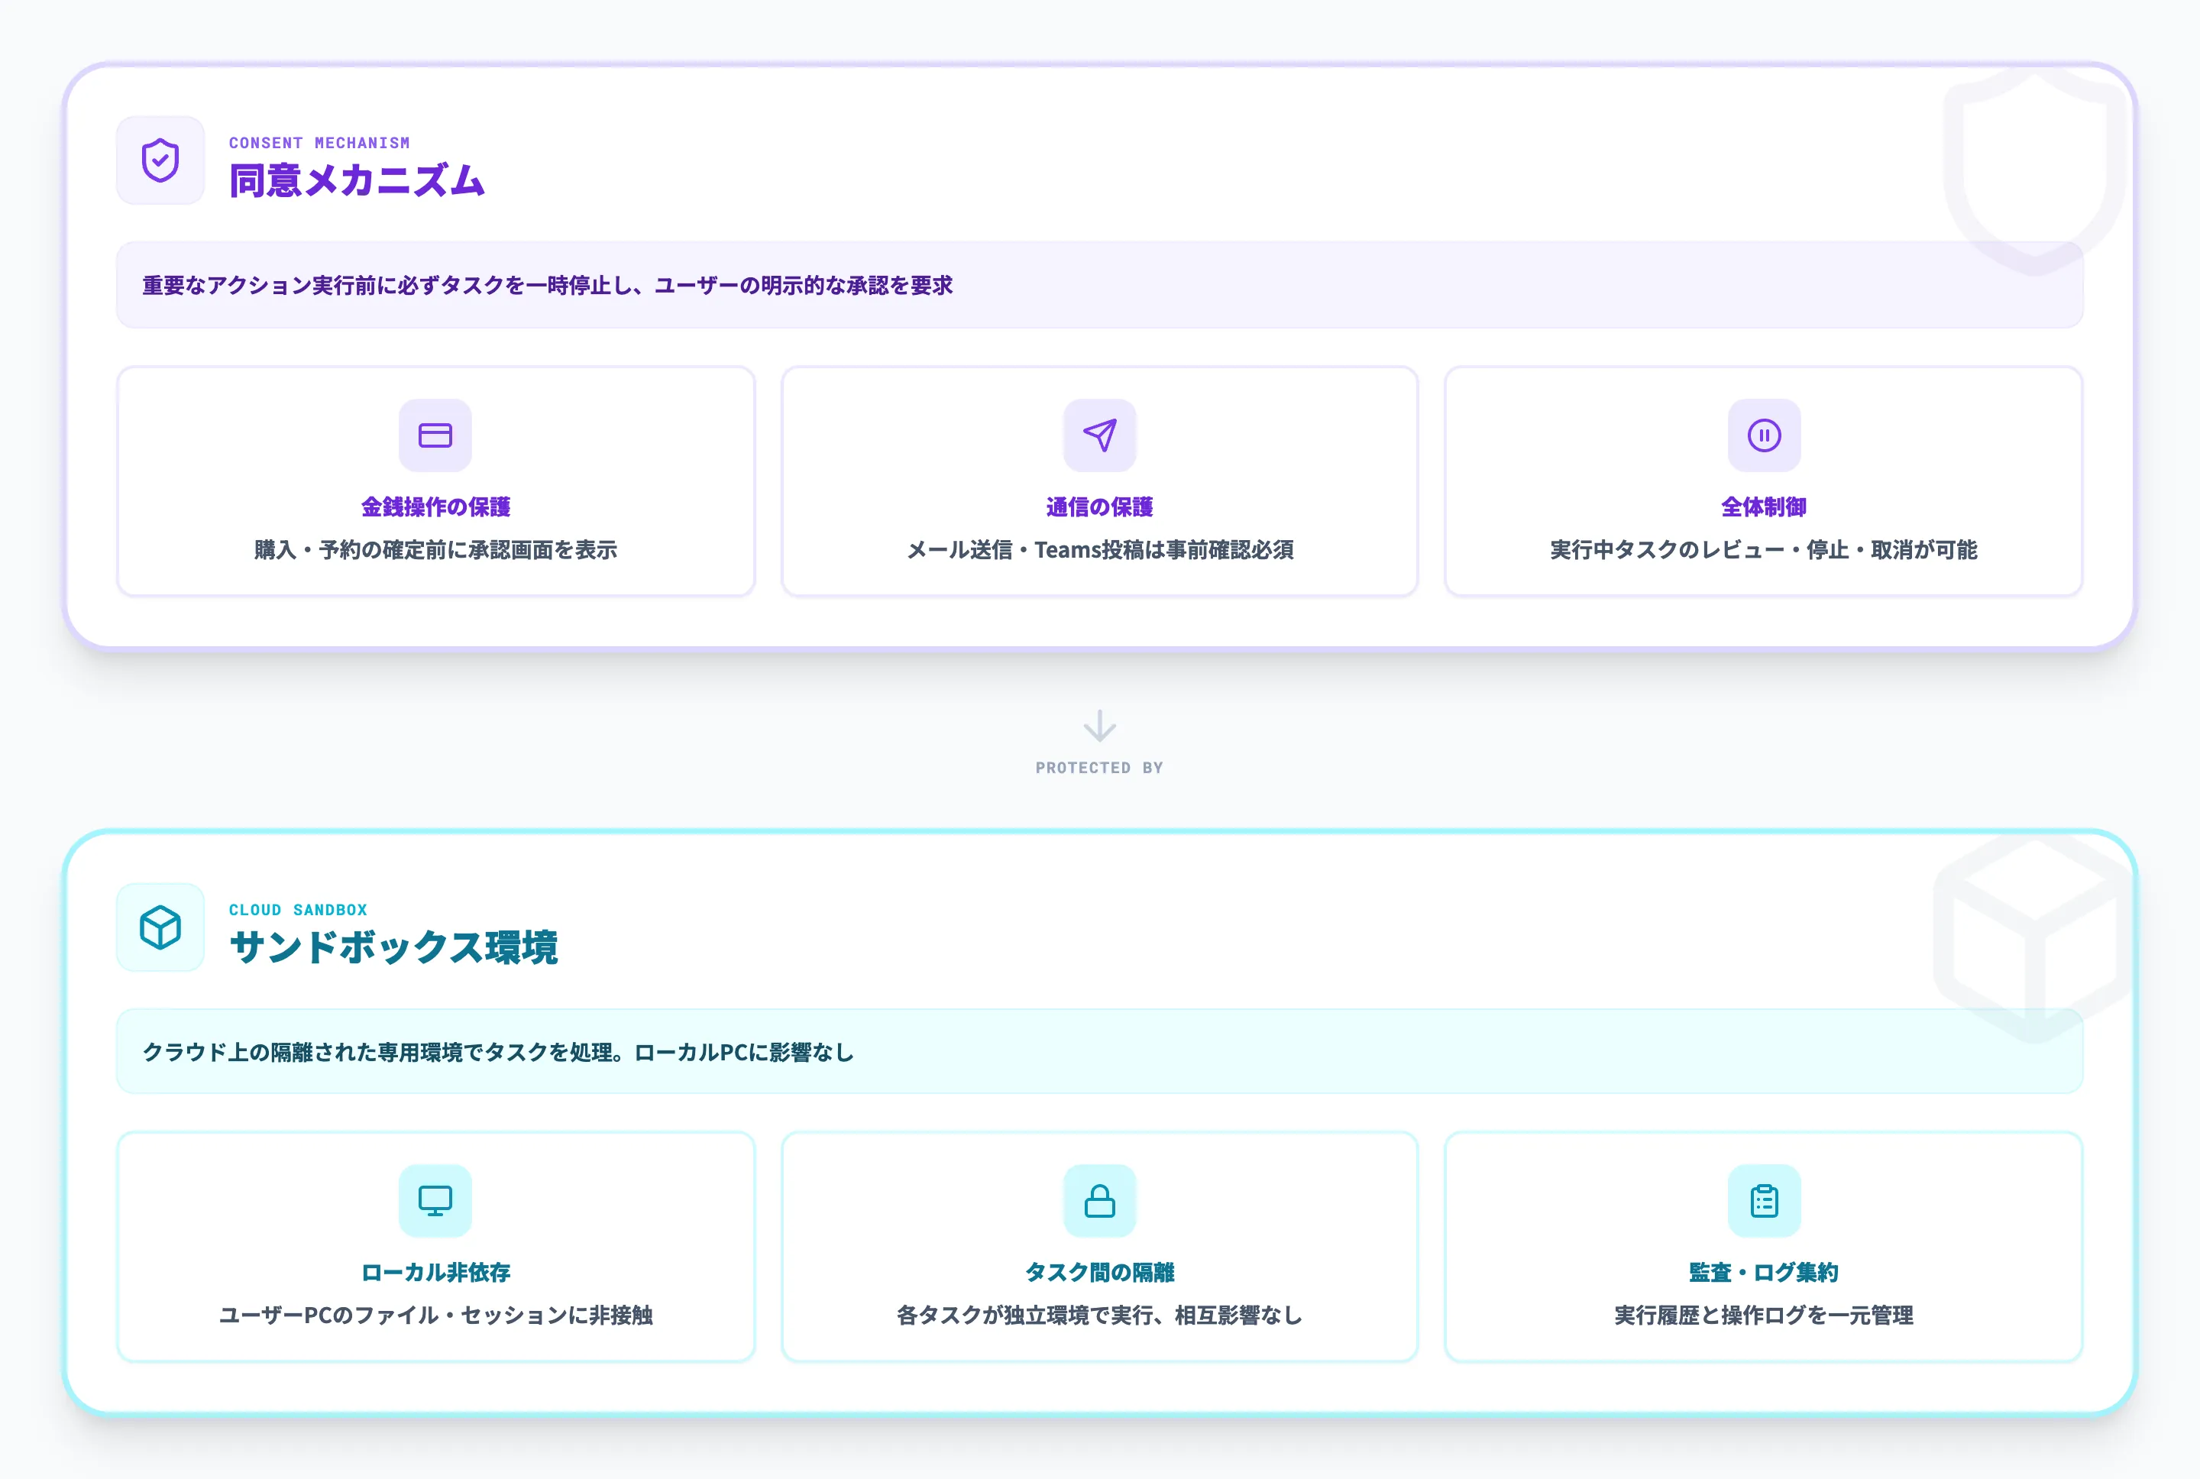Click the shield check icon beside 同意メカニズム
Viewport: 2200px width, 1479px height.
[160, 161]
